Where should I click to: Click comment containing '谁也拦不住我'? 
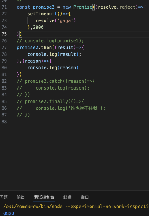[x=61, y=108]
